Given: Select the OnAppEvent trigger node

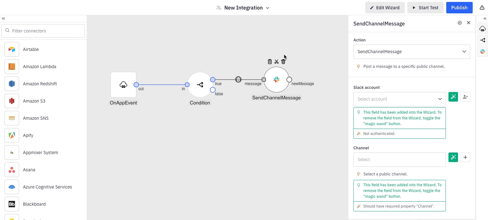Looking at the screenshot, I should pyautogui.click(x=123, y=85).
